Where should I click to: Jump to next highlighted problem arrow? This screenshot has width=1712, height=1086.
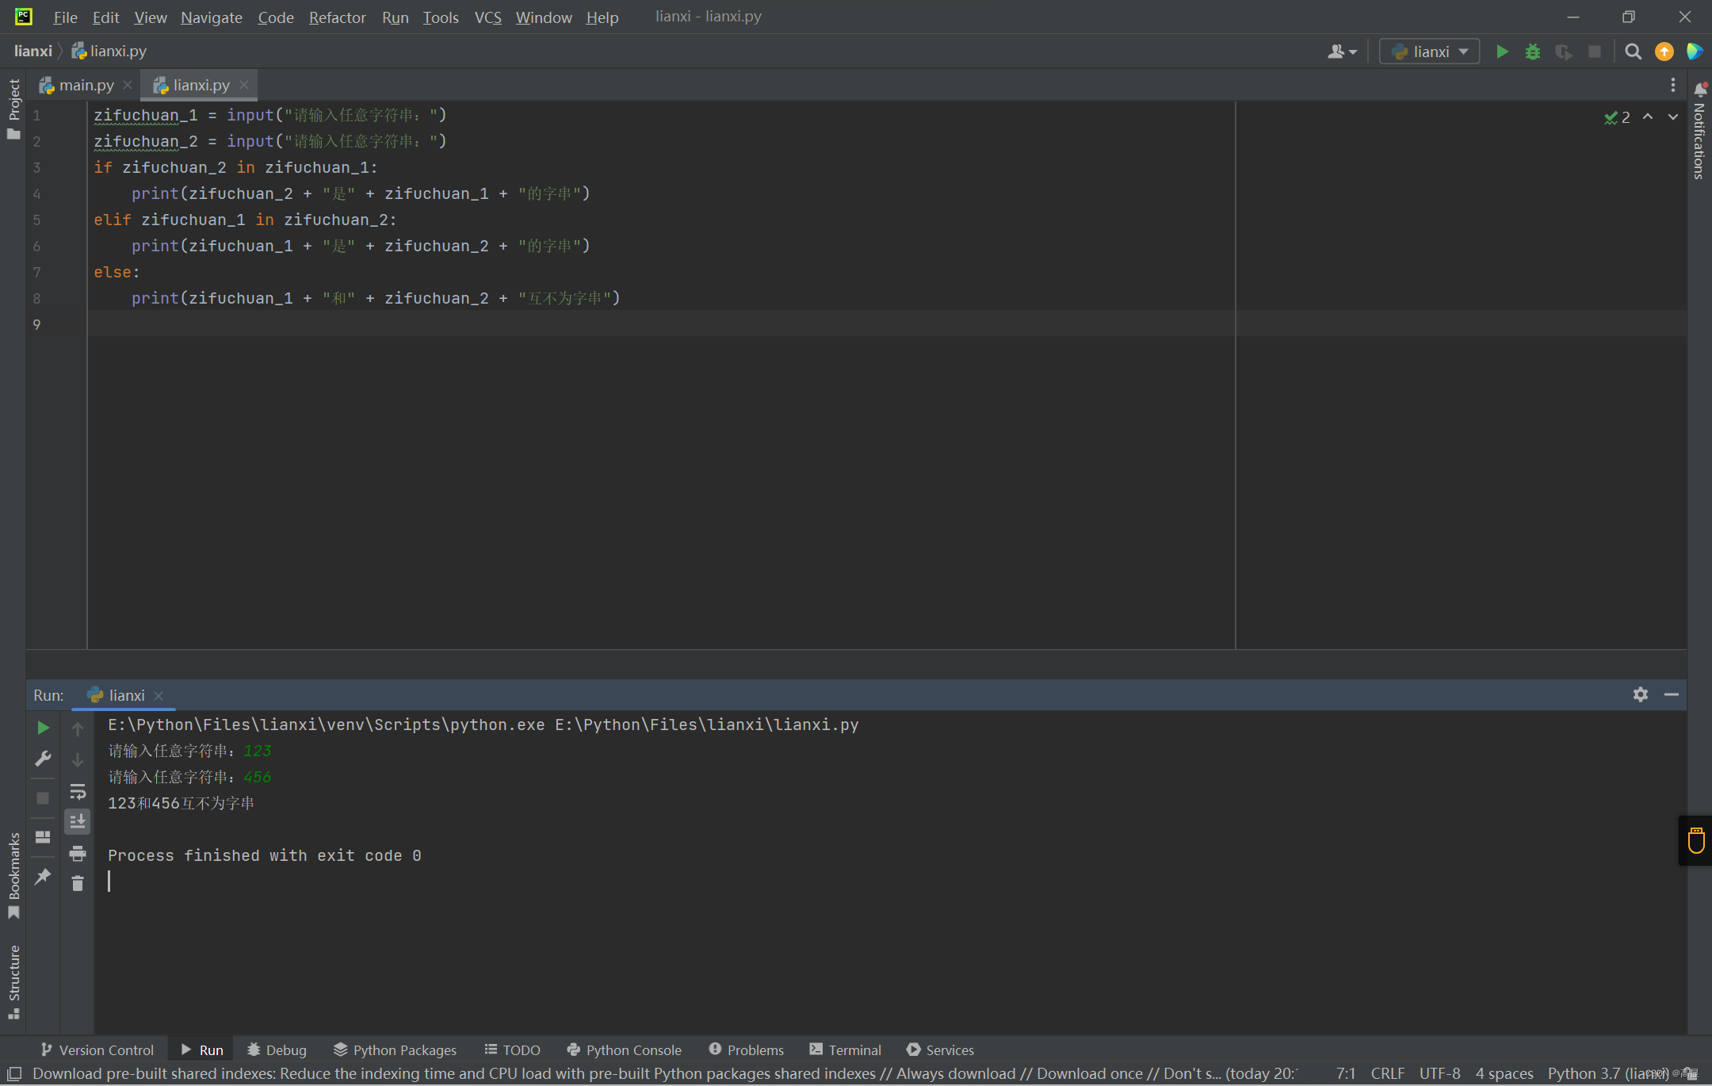tap(1672, 117)
